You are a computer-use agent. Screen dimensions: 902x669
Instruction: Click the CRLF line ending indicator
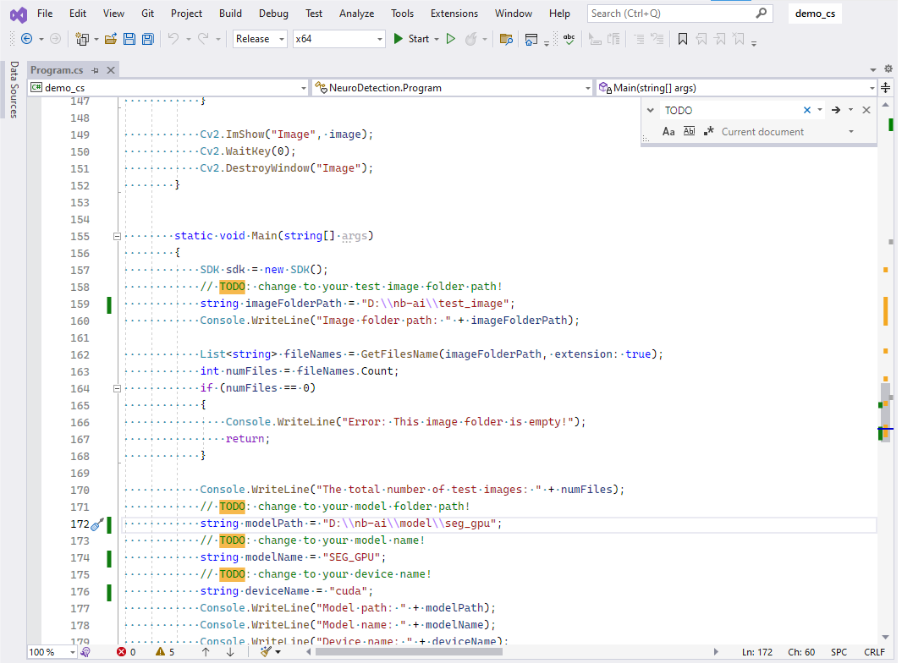[x=874, y=652]
